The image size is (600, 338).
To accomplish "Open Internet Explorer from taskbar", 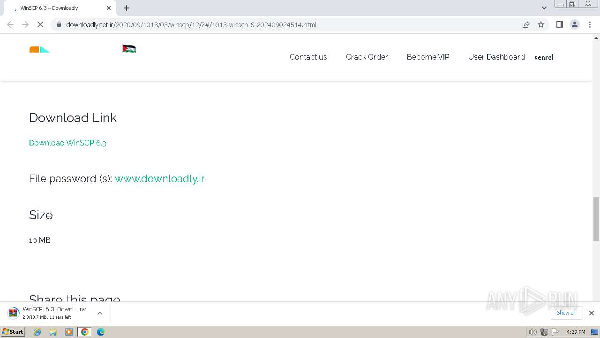I will point(37,332).
